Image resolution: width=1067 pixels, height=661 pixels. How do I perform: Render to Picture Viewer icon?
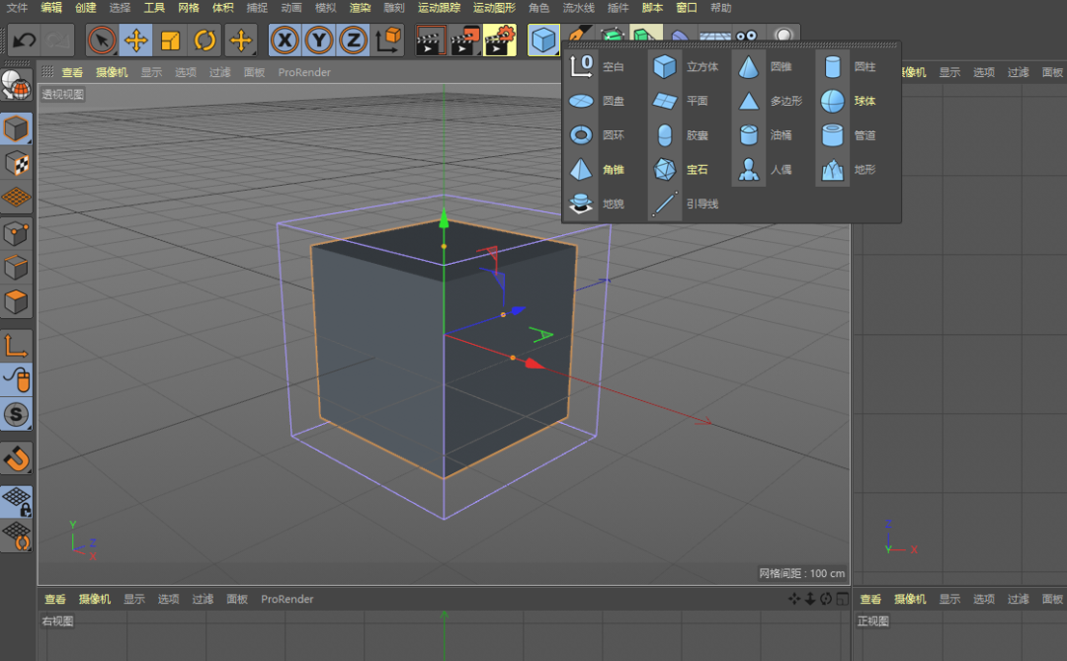pyautogui.click(x=465, y=41)
